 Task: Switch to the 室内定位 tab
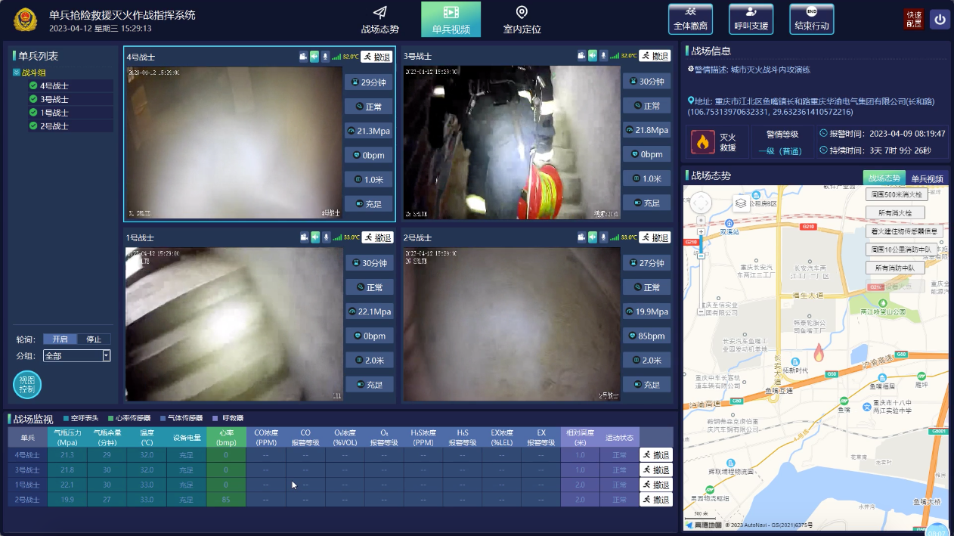coord(522,20)
